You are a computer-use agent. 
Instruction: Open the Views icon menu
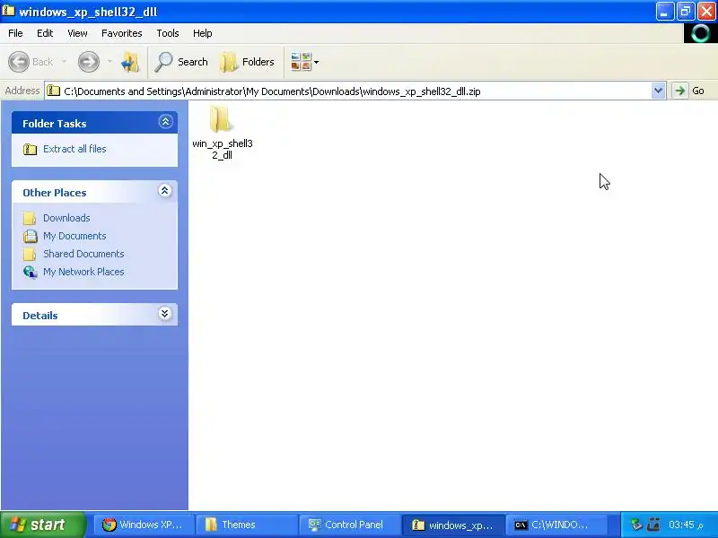pos(301,62)
